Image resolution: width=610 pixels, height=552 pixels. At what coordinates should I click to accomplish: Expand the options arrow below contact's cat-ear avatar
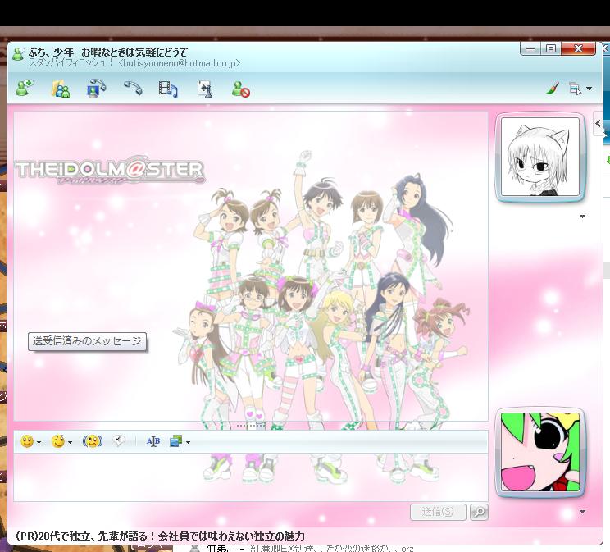(x=582, y=217)
